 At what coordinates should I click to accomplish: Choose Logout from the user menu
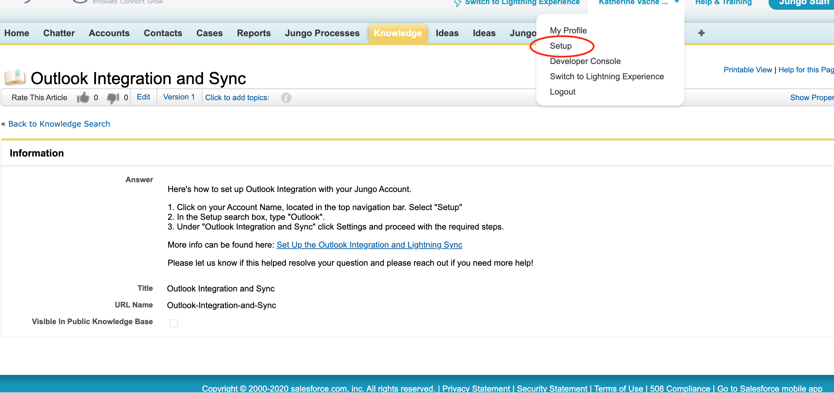[562, 91]
